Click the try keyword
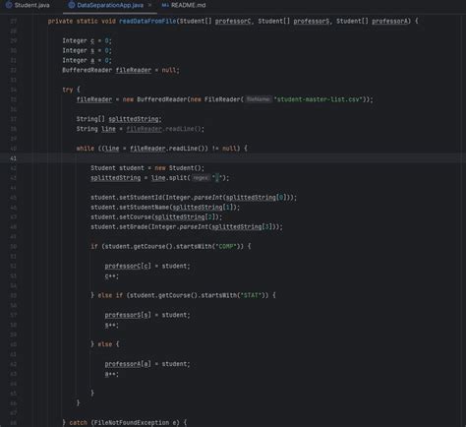Screen dimensions: 466x427 pyautogui.click(x=68, y=90)
